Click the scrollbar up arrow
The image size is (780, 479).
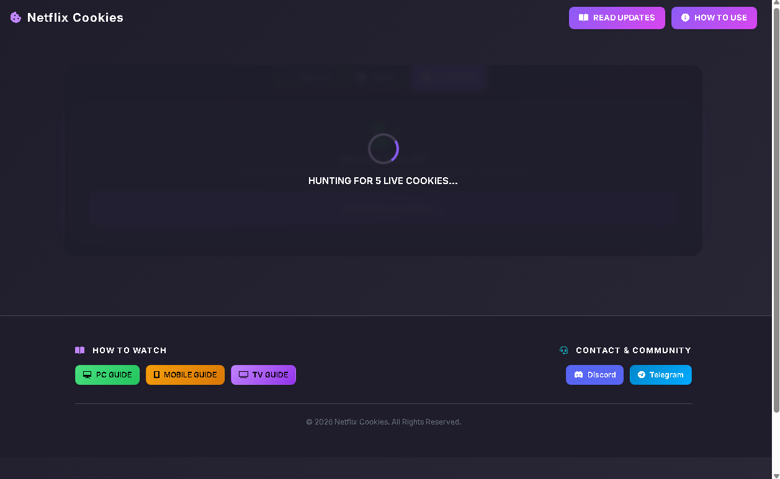[x=776, y=4]
